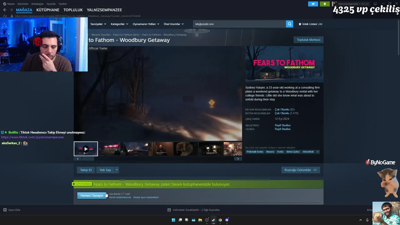Go back with the Steam back arrow

tap(5, 10)
